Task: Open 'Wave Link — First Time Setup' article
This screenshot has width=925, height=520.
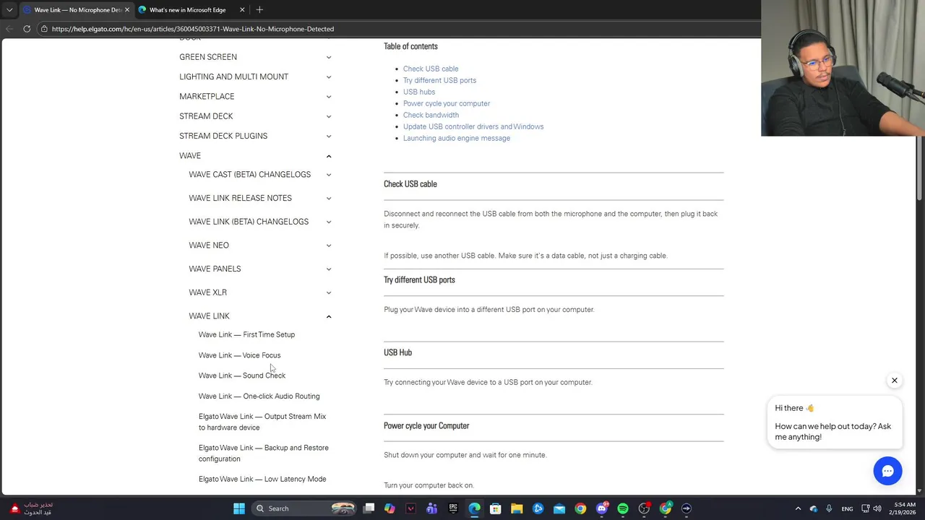Action: click(x=246, y=334)
